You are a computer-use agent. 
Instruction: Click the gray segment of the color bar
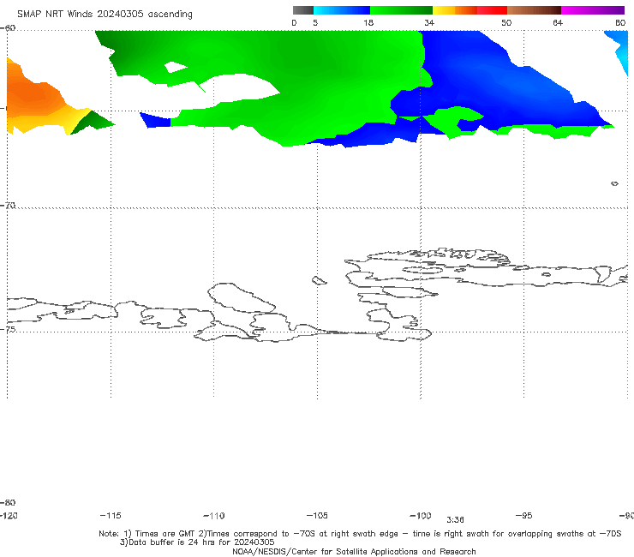pyautogui.click(x=302, y=10)
